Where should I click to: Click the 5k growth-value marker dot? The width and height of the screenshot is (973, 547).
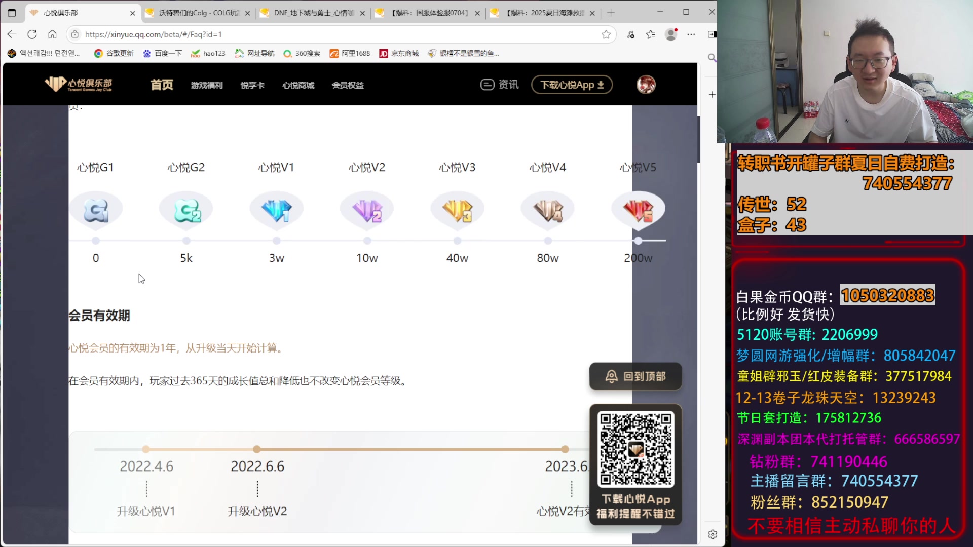186,241
